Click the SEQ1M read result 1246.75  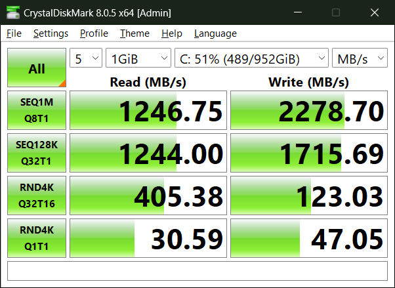(x=148, y=111)
